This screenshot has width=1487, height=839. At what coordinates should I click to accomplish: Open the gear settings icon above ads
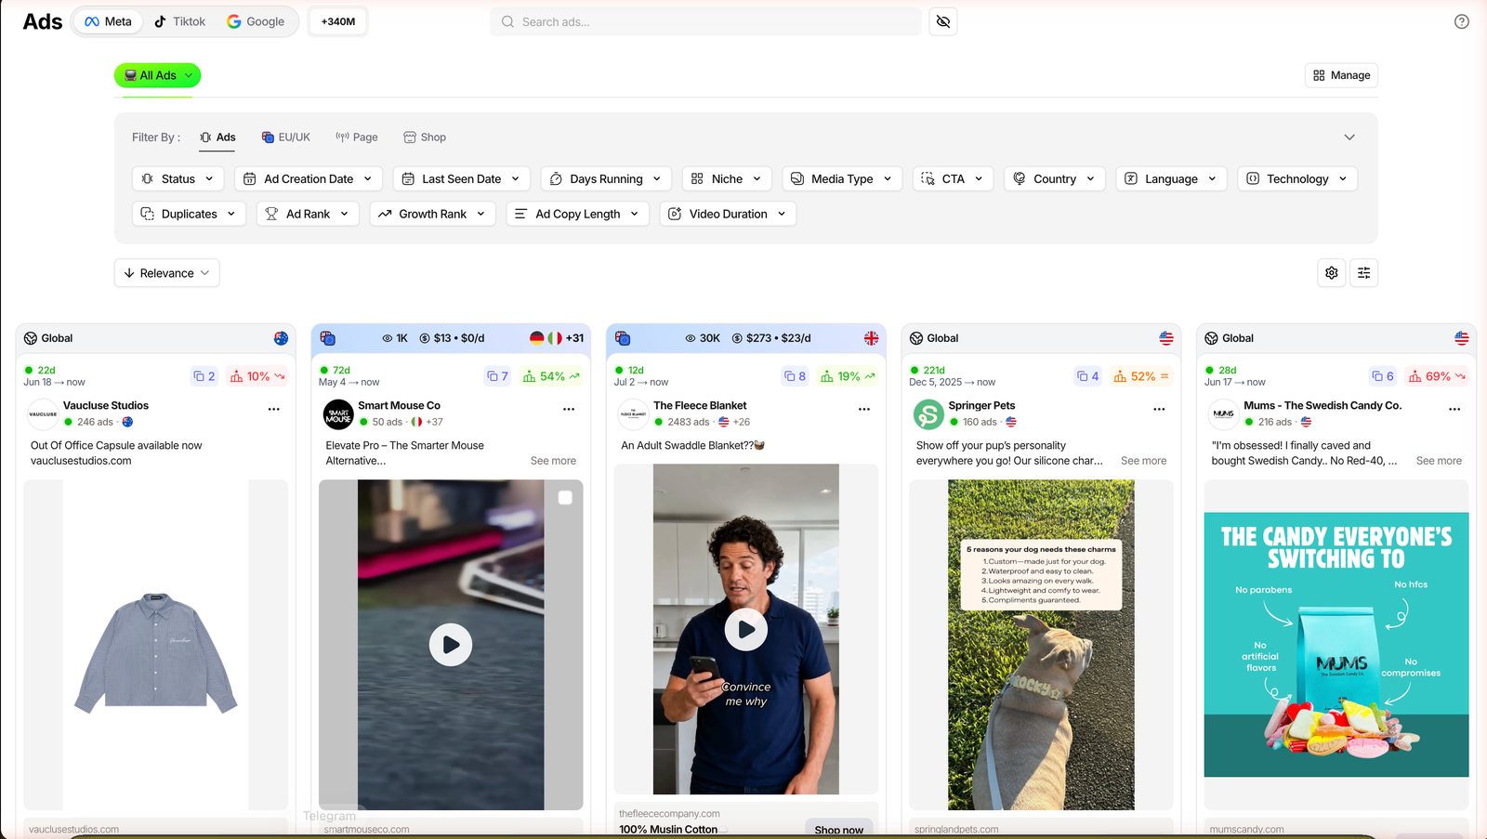1332,273
